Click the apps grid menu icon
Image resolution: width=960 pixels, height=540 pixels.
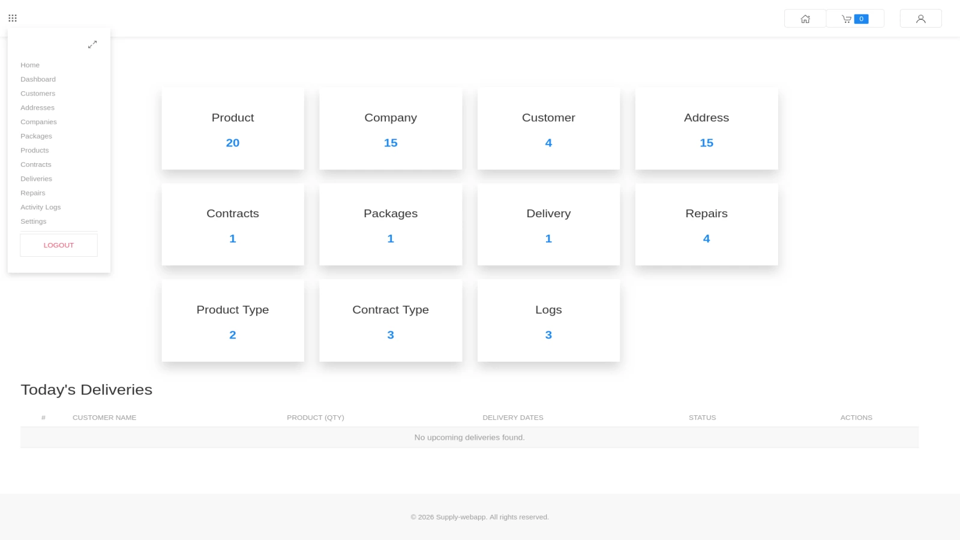coord(13,18)
